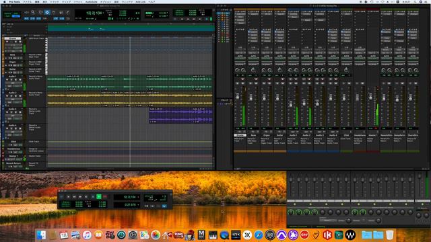
Task: Click the Waves icon in the Dock
Action: click(350, 235)
